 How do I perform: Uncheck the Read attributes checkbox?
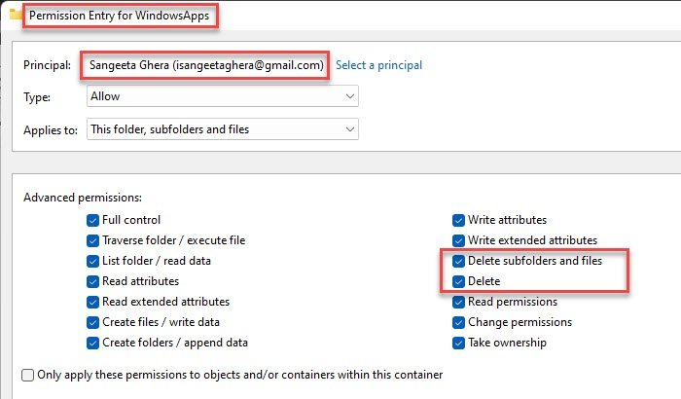coord(92,281)
